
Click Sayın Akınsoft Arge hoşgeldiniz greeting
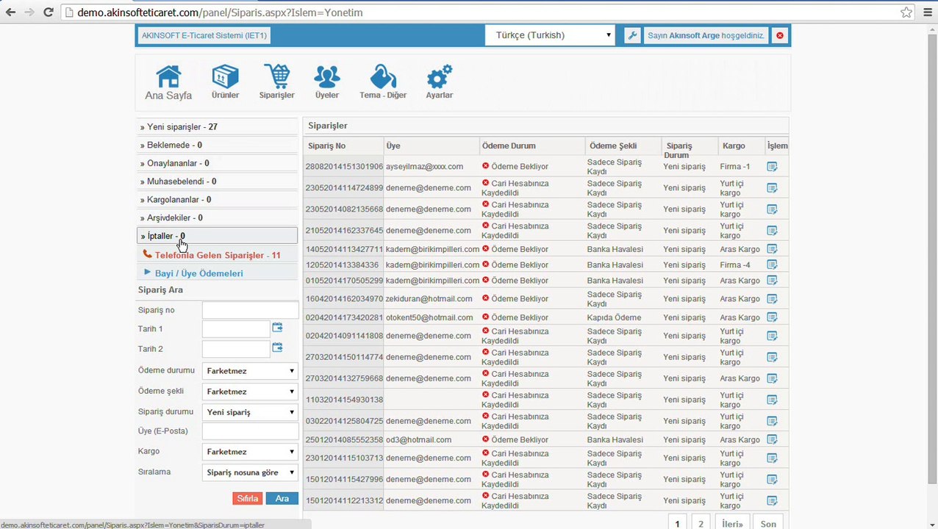[706, 35]
